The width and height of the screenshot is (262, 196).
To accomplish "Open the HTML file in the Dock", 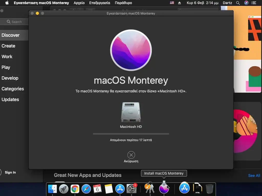I will [198, 188].
